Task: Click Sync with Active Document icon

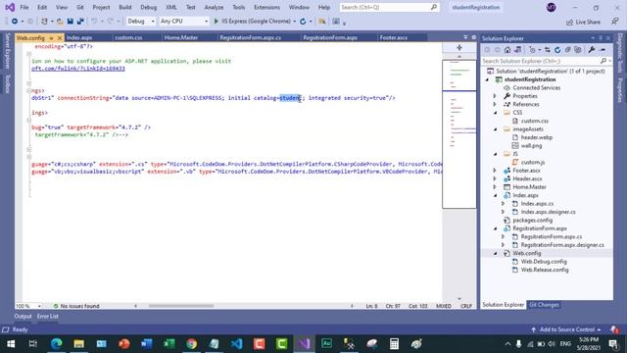Action: tap(548, 50)
